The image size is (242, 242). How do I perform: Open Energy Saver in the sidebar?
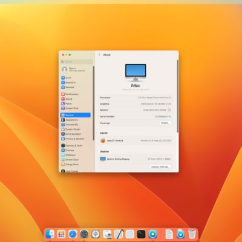tap(76, 165)
